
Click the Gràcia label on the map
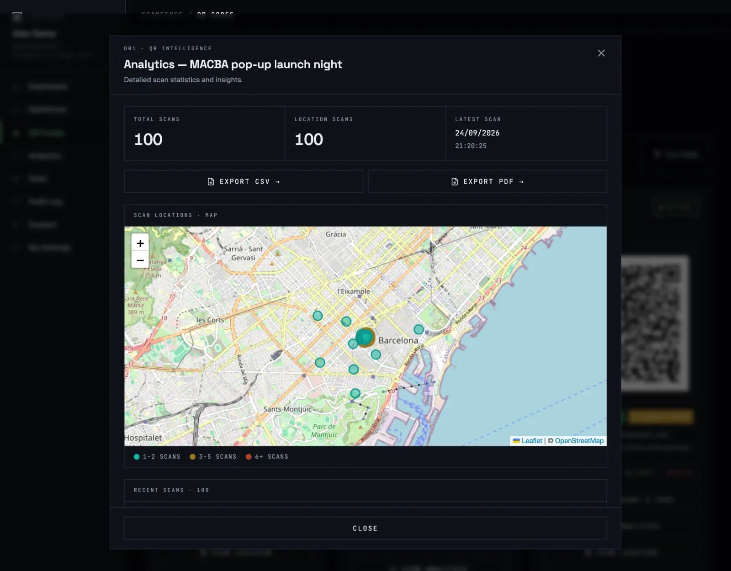click(336, 234)
